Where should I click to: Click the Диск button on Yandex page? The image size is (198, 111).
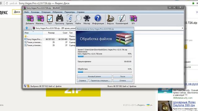coord(17,12)
